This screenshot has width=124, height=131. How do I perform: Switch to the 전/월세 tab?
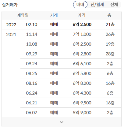click(97, 5)
